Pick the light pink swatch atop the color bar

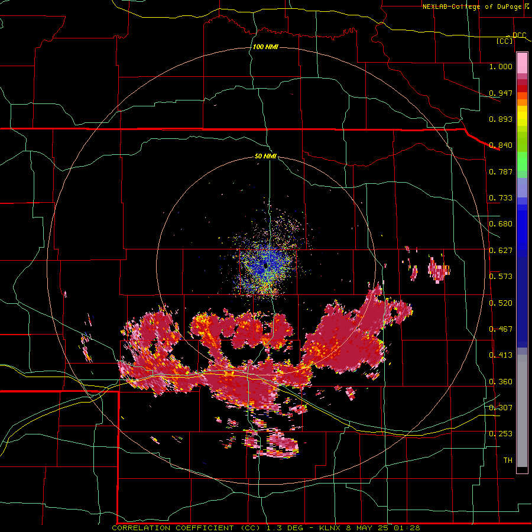[522, 63]
